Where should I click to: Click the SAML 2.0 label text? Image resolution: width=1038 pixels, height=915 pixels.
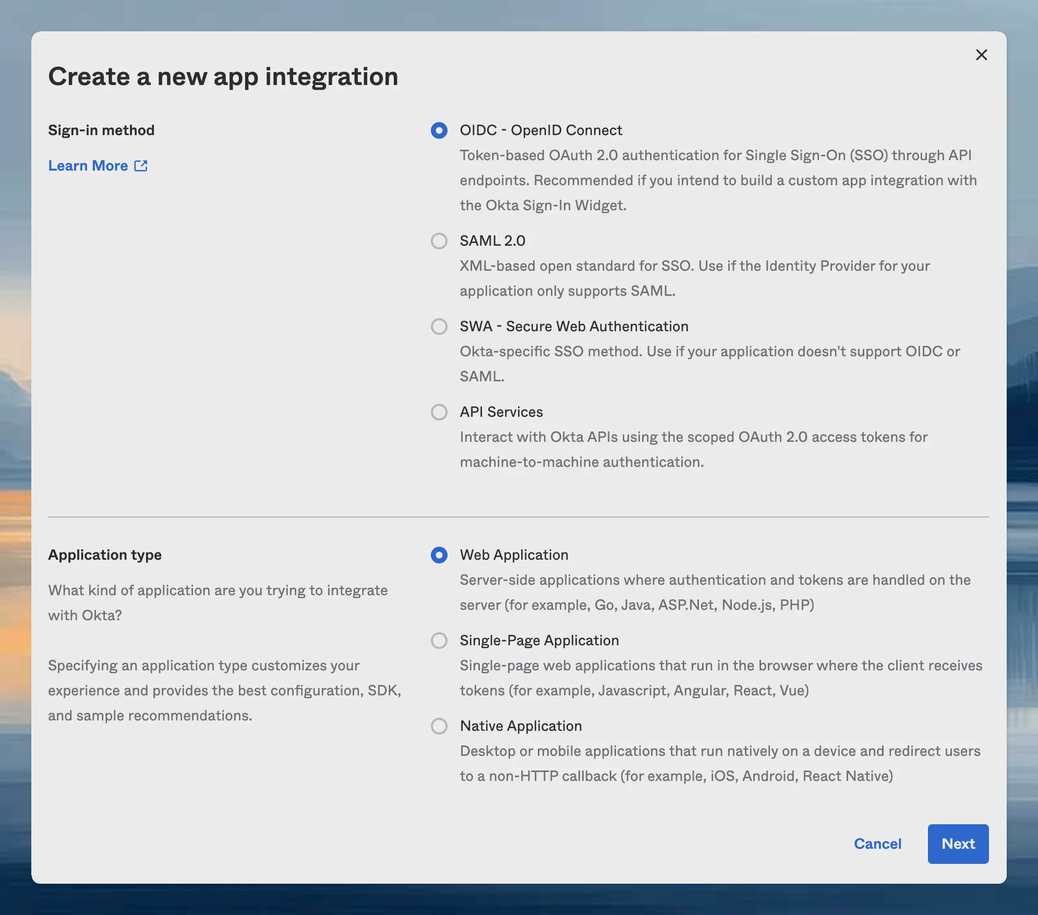[492, 241]
